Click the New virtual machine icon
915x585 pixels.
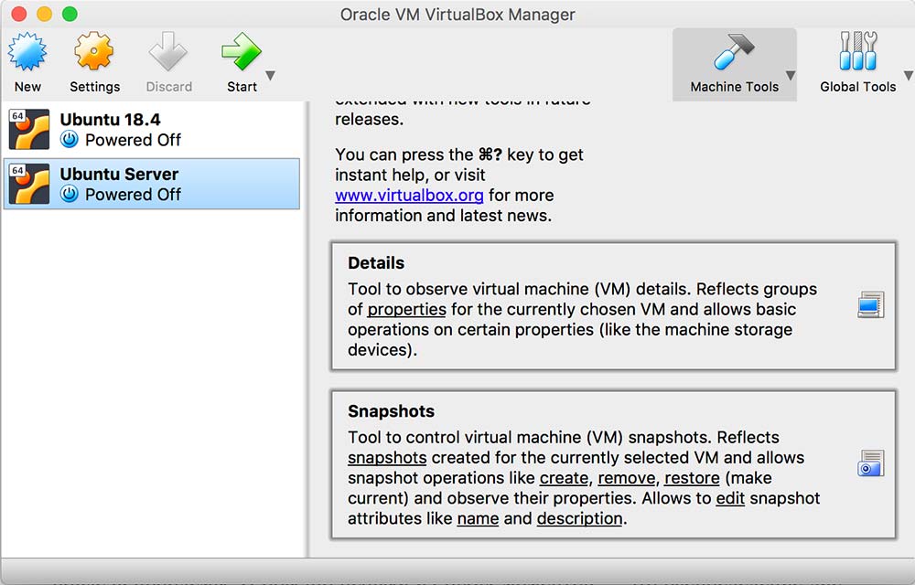click(27, 54)
